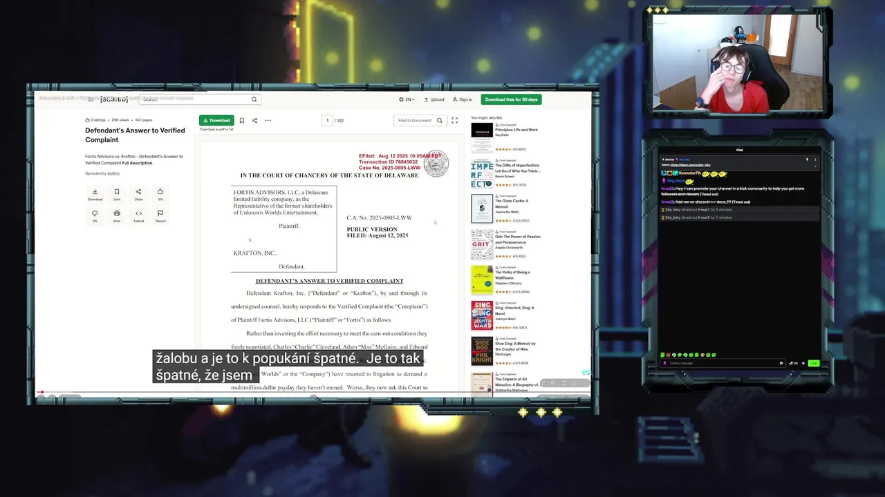Click the sidebar Save bookmark icon
Viewport: 885px width, 497px height.
coord(117,194)
